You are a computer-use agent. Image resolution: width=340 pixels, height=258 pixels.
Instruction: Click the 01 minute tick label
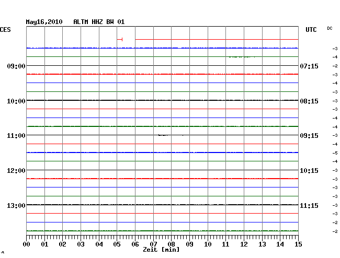(44, 244)
